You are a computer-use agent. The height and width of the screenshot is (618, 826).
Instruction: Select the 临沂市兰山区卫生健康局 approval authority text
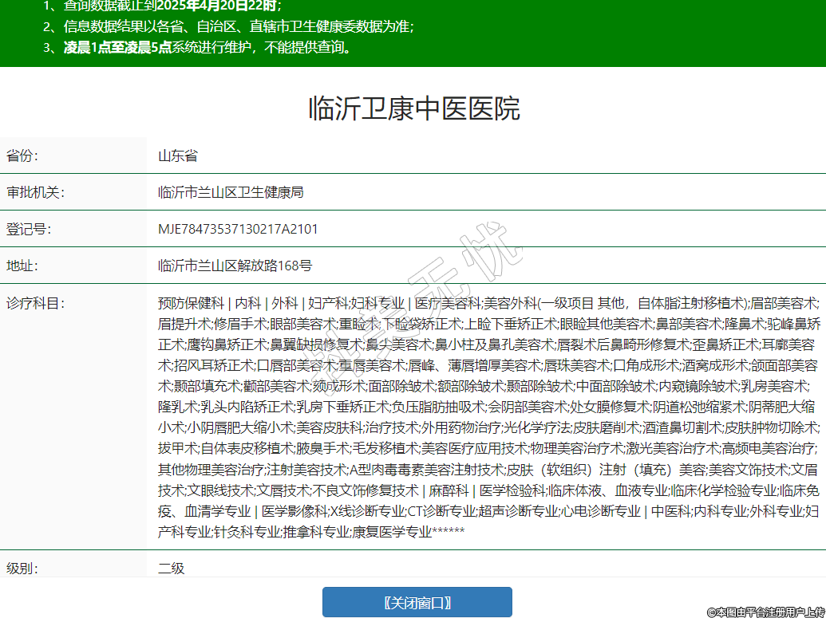click(x=231, y=193)
